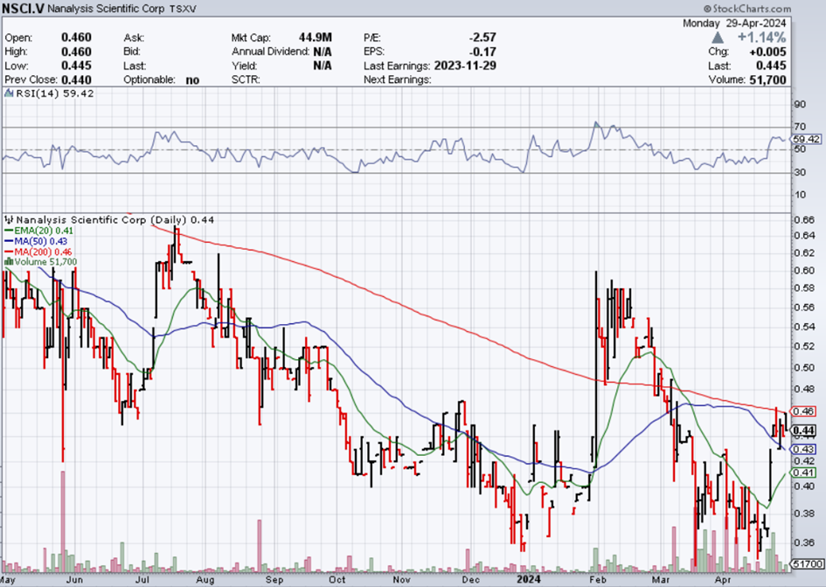Click the volume bars icon in chart legend
826x587 pixels.
coord(9,262)
